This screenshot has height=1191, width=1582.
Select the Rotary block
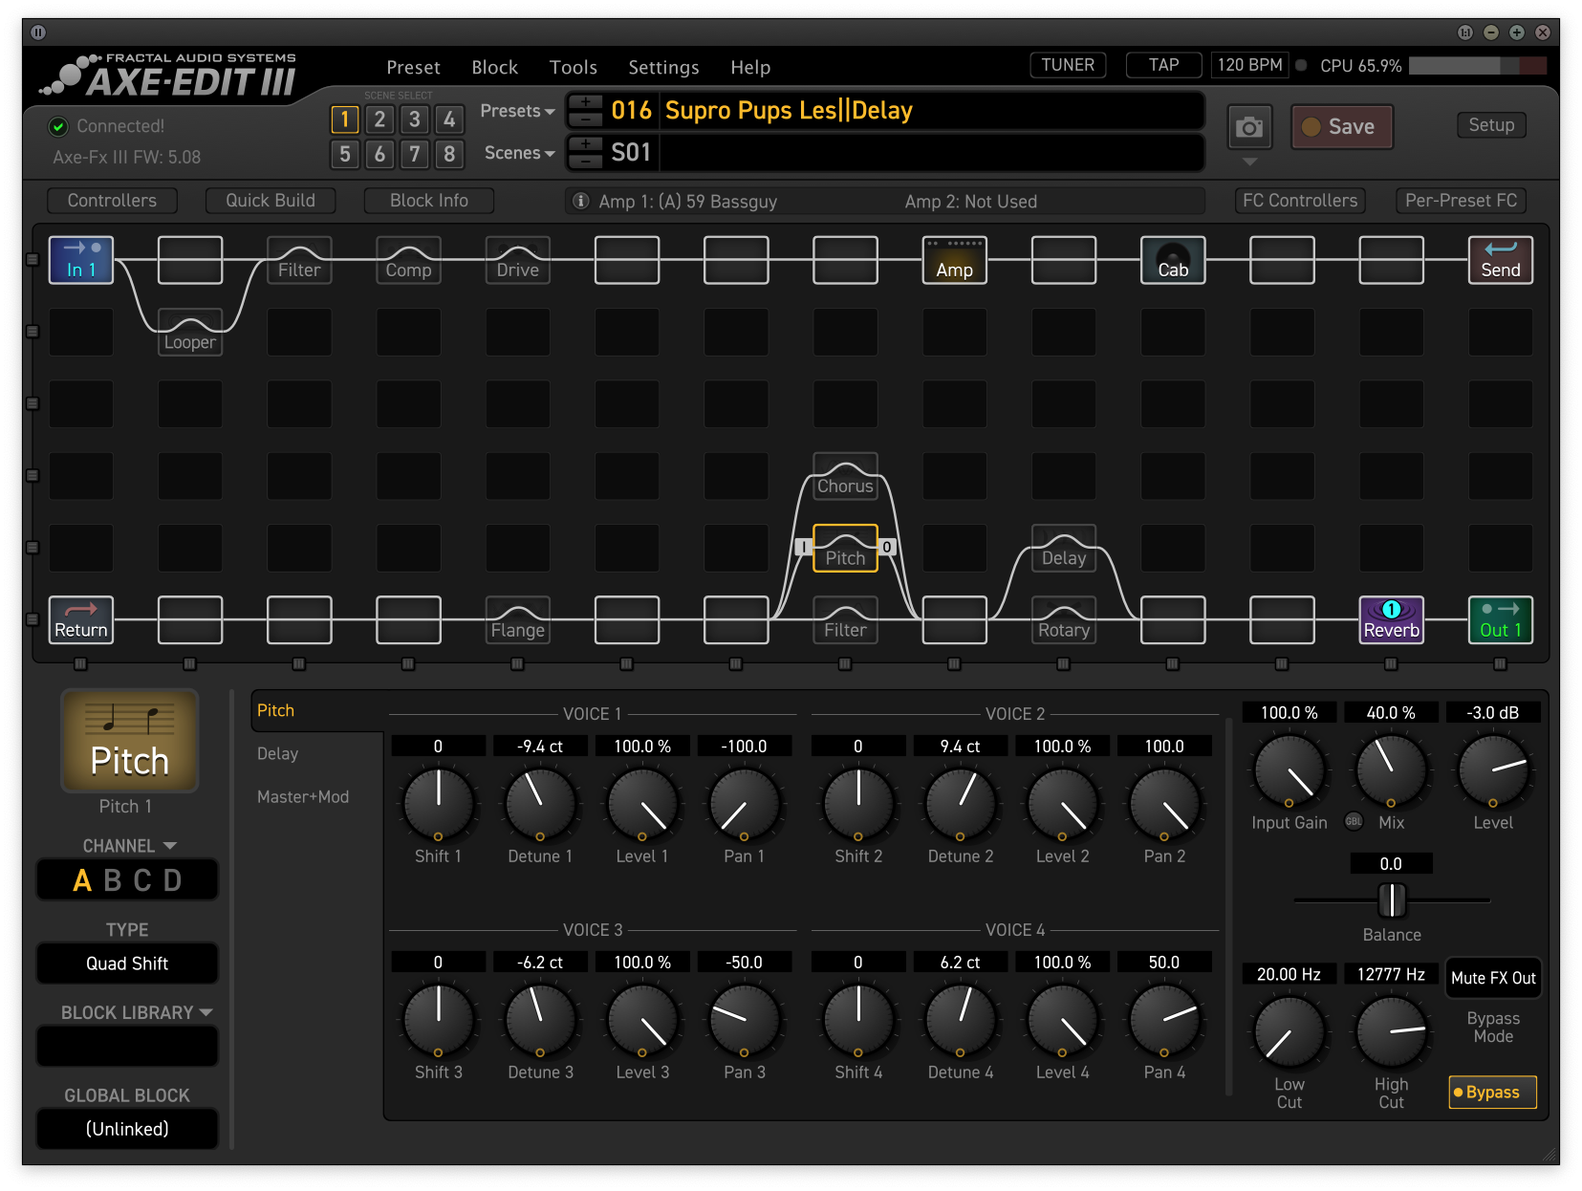[1064, 620]
